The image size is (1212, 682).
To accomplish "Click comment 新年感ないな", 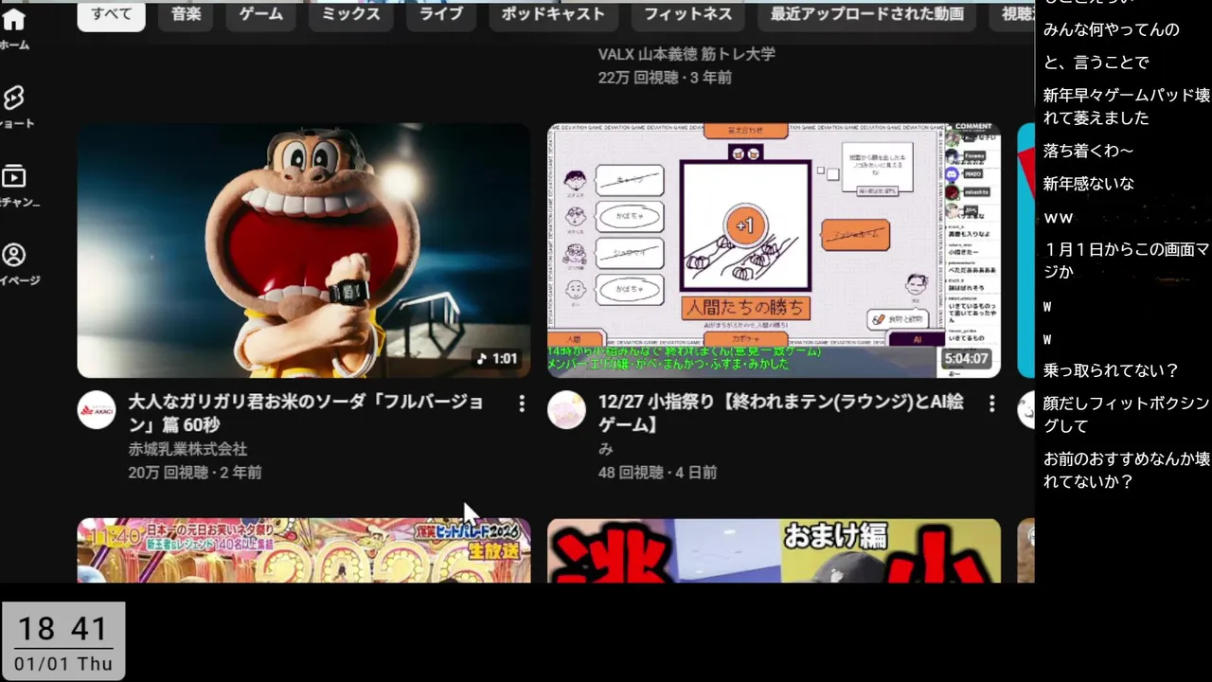I will [1089, 184].
